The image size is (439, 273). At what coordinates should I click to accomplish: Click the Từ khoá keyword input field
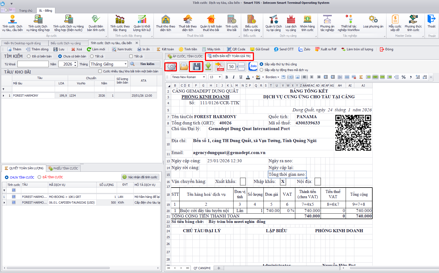(33, 64)
